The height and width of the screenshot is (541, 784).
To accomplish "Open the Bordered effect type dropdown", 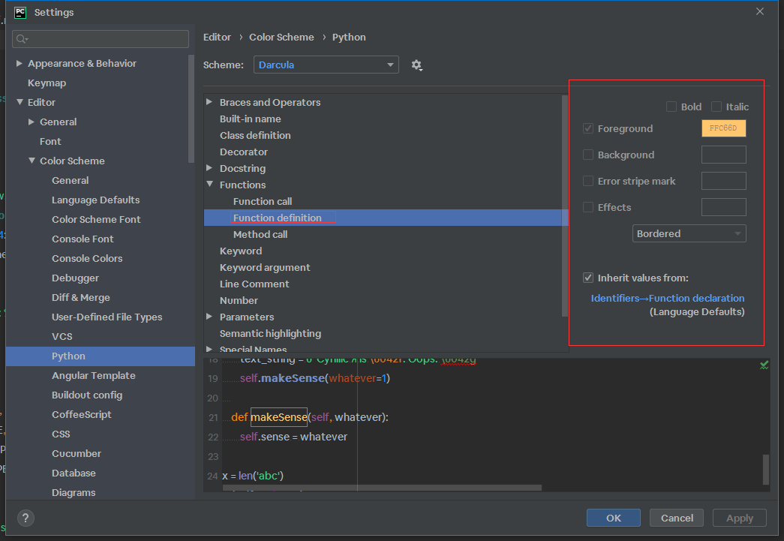I will tap(689, 233).
